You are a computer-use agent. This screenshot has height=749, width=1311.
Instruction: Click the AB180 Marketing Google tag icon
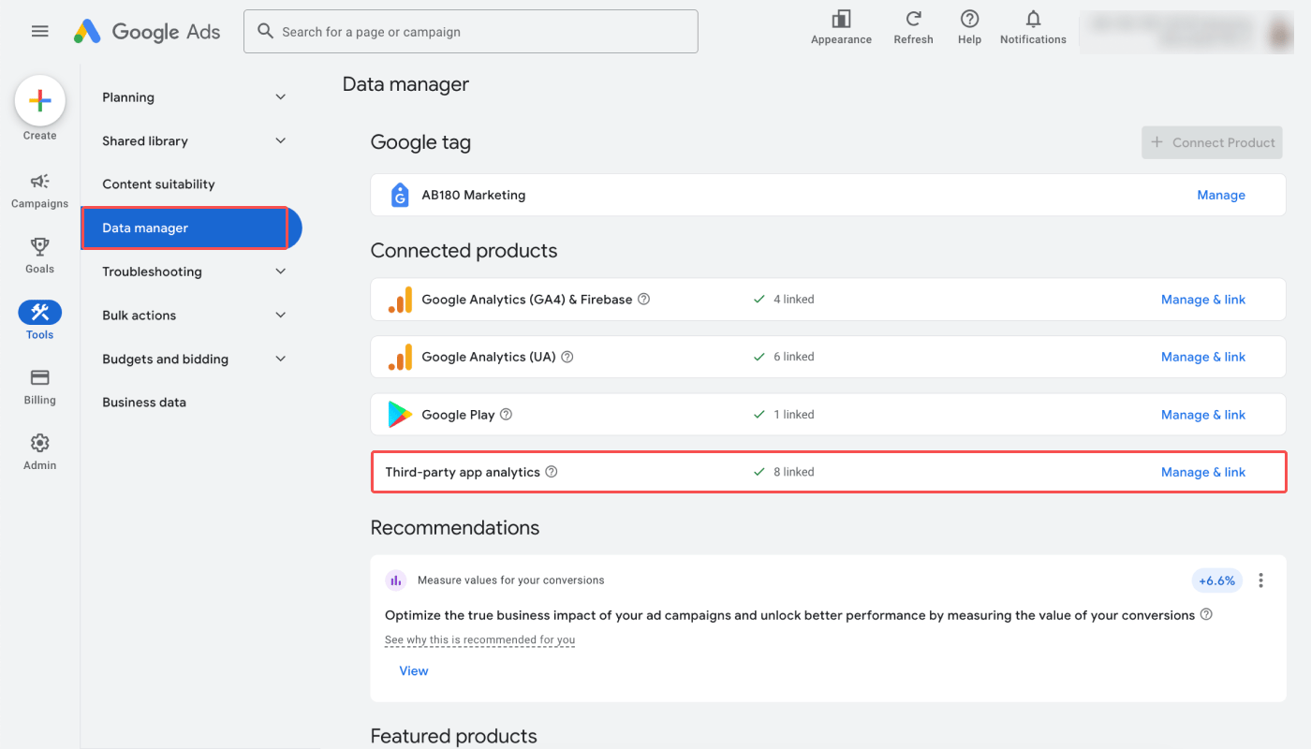click(x=400, y=195)
